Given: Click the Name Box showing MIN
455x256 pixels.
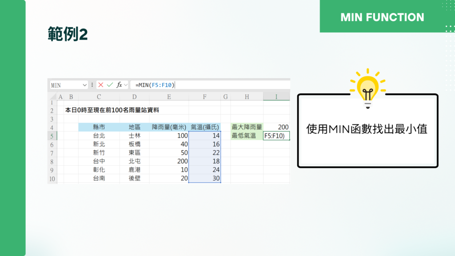Looking at the screenshot, I should pos(69,85).
